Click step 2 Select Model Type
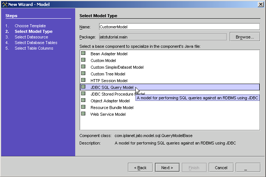 coord(34,31)
